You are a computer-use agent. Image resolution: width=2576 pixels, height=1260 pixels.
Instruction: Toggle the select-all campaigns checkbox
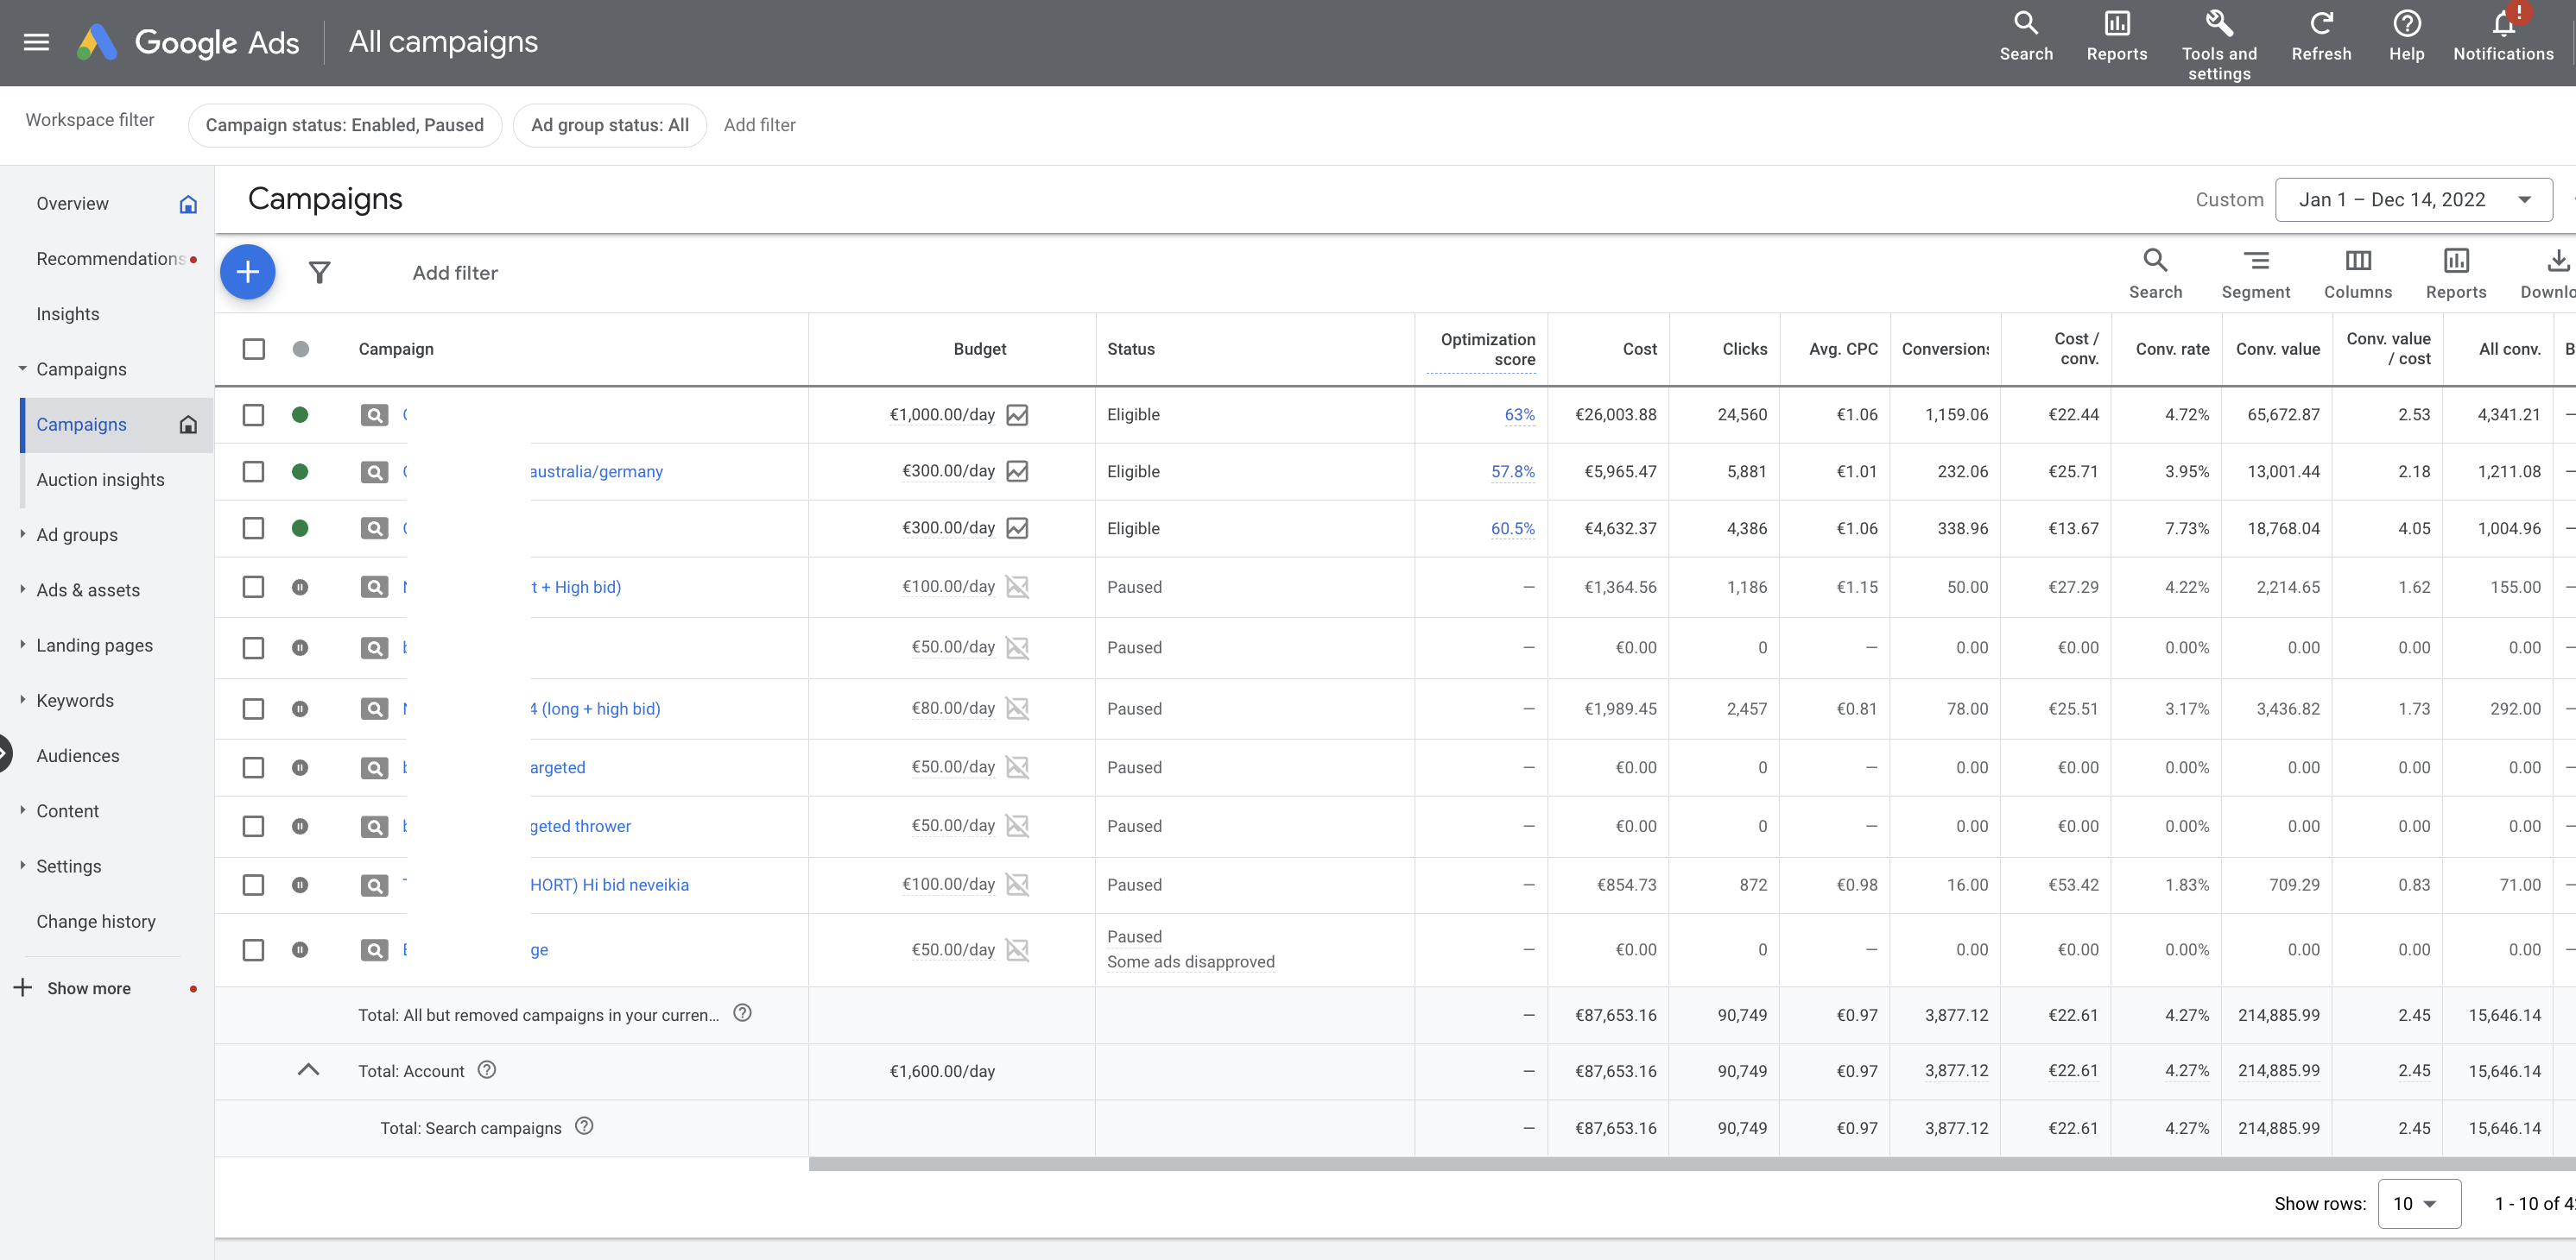point(254,349)
